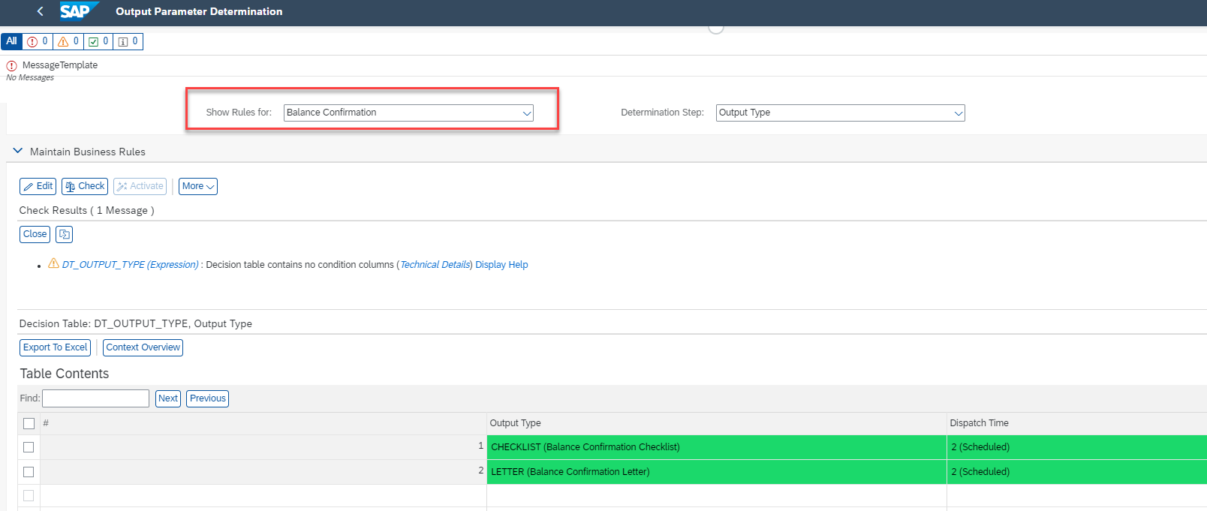This screenshot has height=511, width=1207.
Task: Click the icon button beside Close
Action: point(65,234)
